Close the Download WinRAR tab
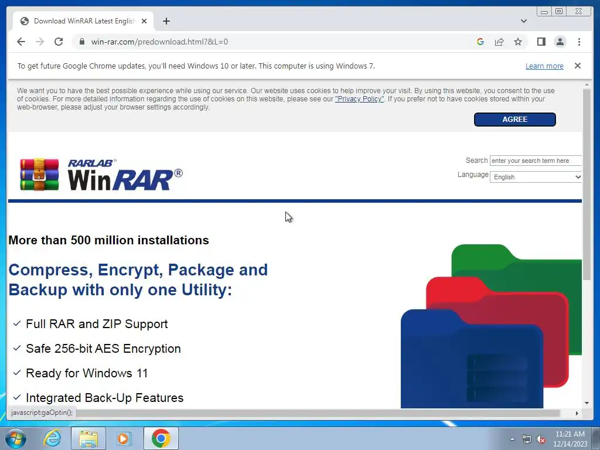Image resolution: width=600 pixels, height=450 pixels. (144, 21)
